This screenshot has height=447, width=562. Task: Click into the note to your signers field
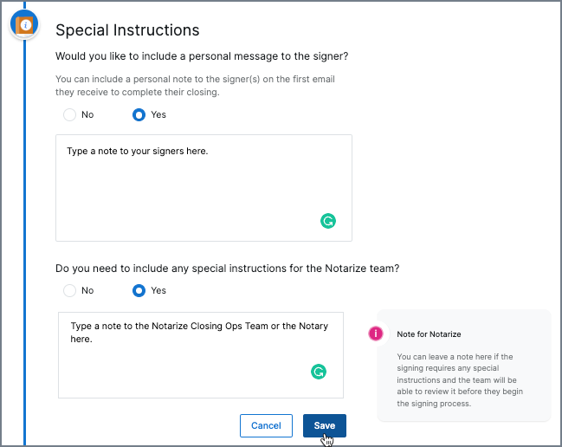[203, 188]
